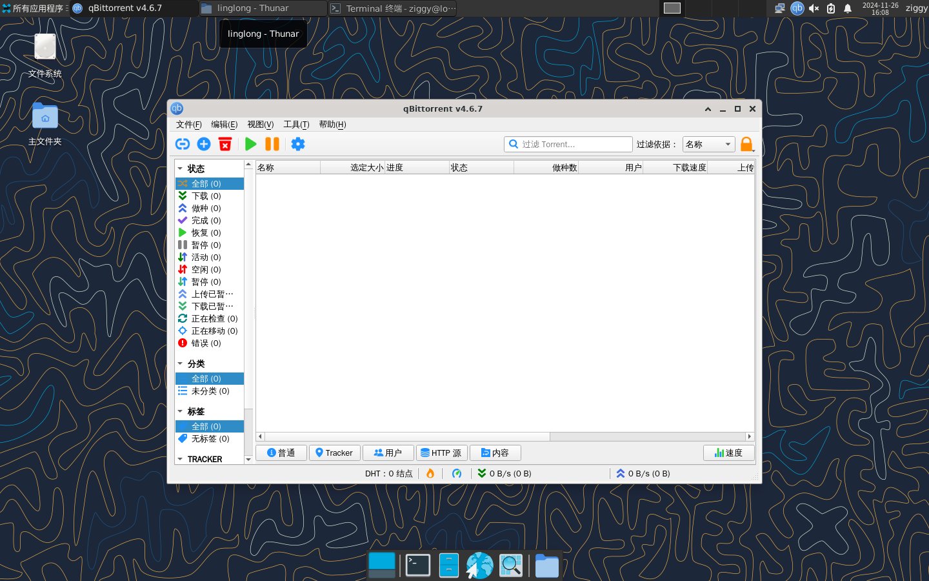Open the 工具(T) menu
Screen dimensions: 929x581
[296, 125]
